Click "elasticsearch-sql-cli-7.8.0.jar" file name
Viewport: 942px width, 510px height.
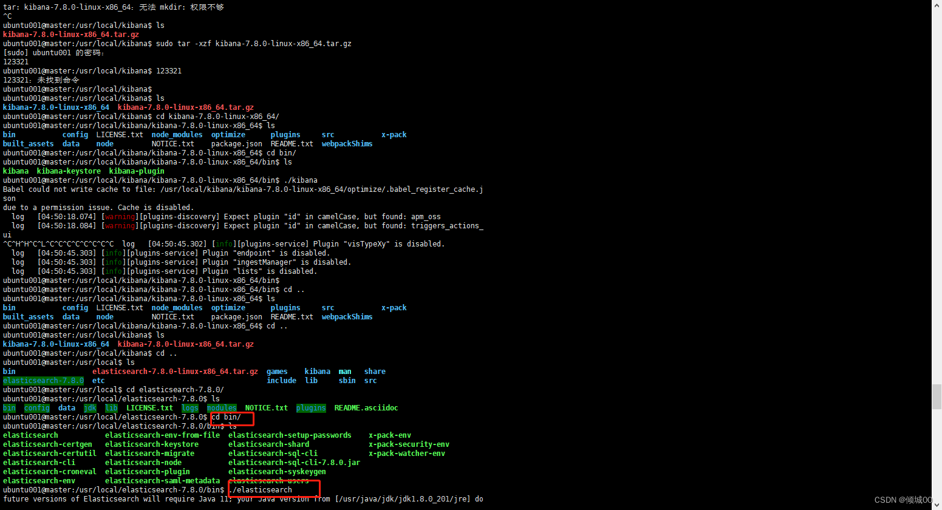coord(294,463)
